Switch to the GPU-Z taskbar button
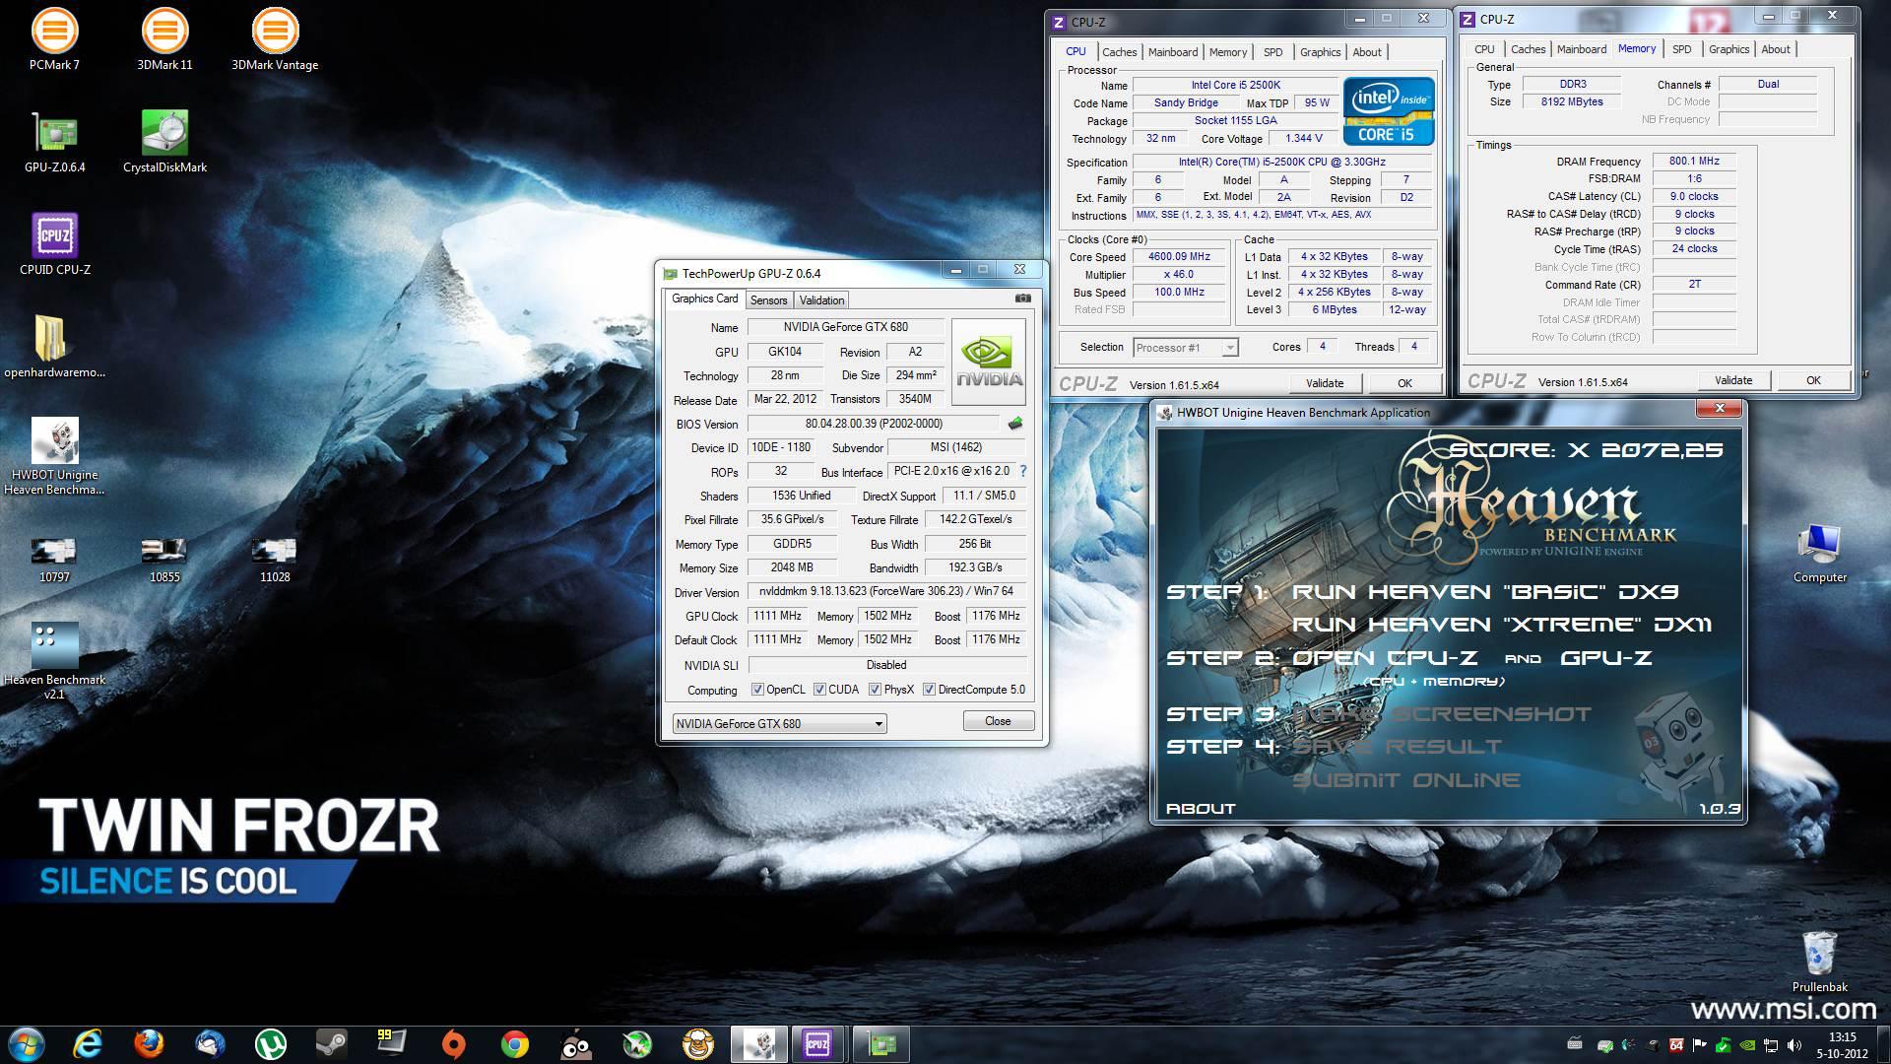This screenshot has height=1064, width=1891. pyautogui.click(x=880, y=1043)
